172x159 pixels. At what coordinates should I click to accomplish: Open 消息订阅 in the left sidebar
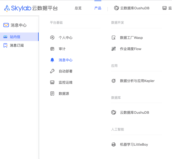[17, 45]
